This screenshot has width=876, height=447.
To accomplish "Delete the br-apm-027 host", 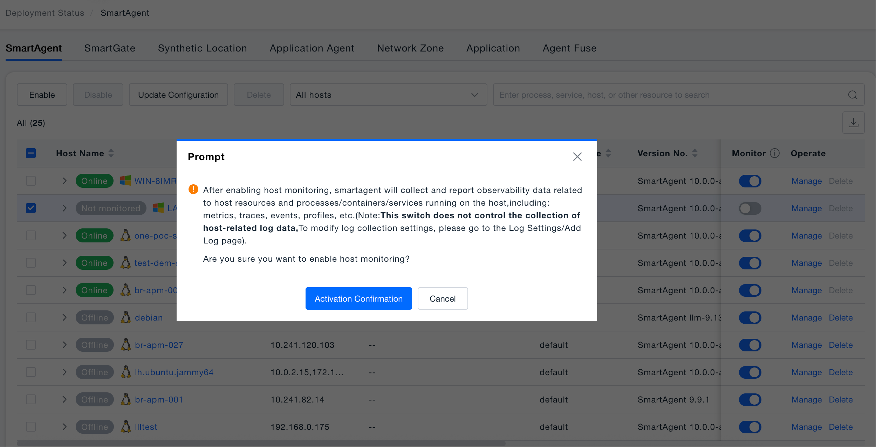I will point(841,345).
